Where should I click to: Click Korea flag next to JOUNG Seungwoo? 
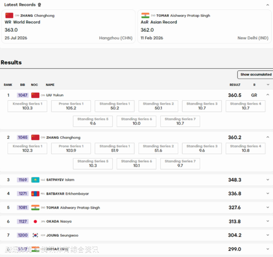coord(35,235)
